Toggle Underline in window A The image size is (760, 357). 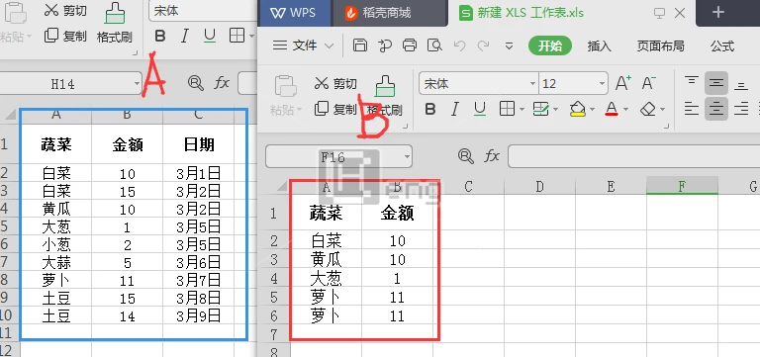click(x=210, y=37)
